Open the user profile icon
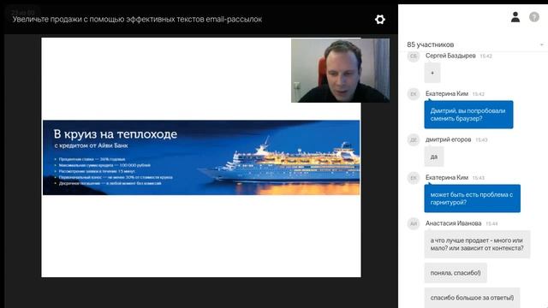 coord(515,17)
